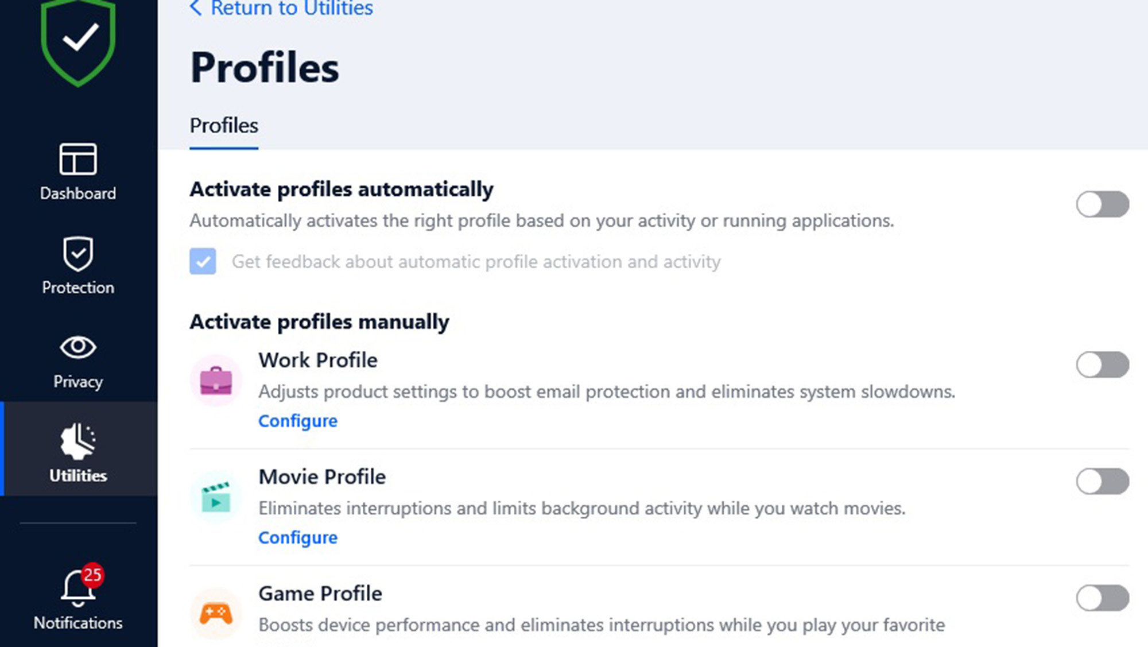Screen dimensions: 1148x647
Task: Open the Privacy eye icon
Action: [78, 347]
